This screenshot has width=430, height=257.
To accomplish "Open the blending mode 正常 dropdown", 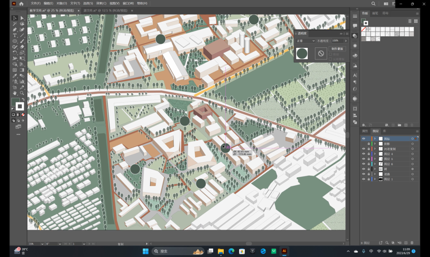I will pos(305,41).
